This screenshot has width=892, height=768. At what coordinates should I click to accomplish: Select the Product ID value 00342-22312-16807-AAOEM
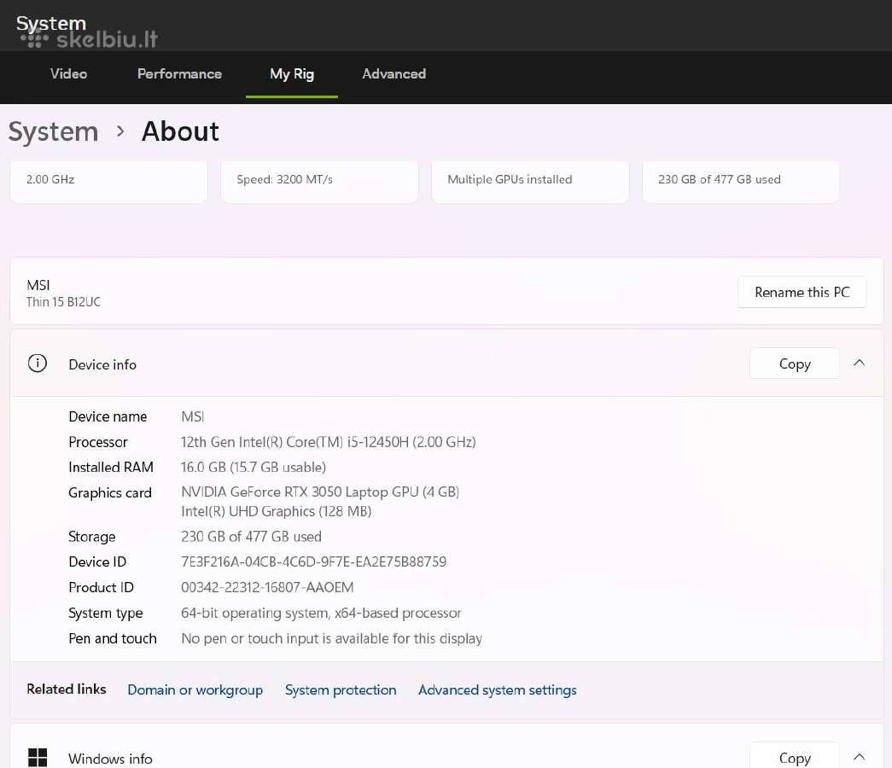[267, 588]
